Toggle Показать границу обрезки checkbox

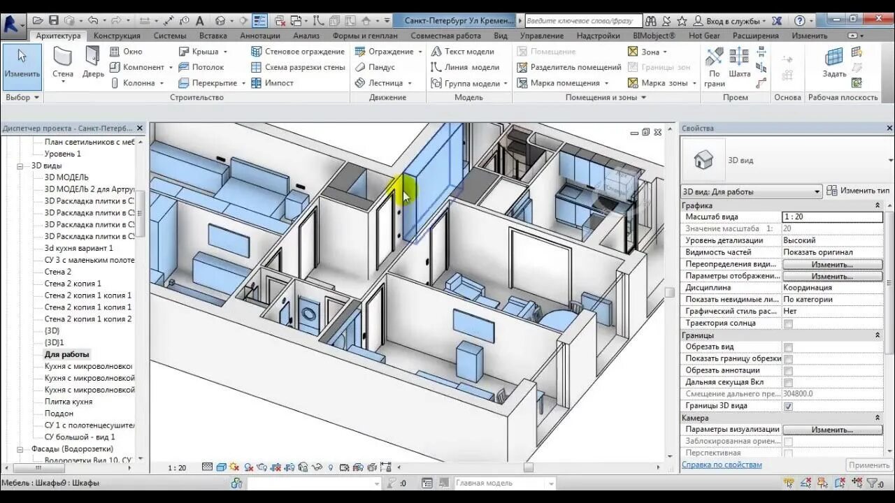click(x=788, y=359)
